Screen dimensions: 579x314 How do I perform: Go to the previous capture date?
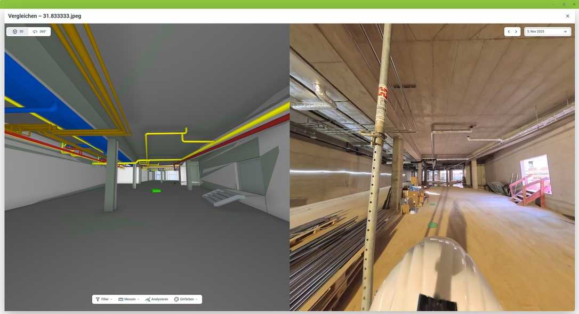tap(509, 32)
